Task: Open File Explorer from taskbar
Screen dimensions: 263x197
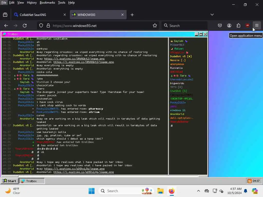Action: (x=160, y=191)
